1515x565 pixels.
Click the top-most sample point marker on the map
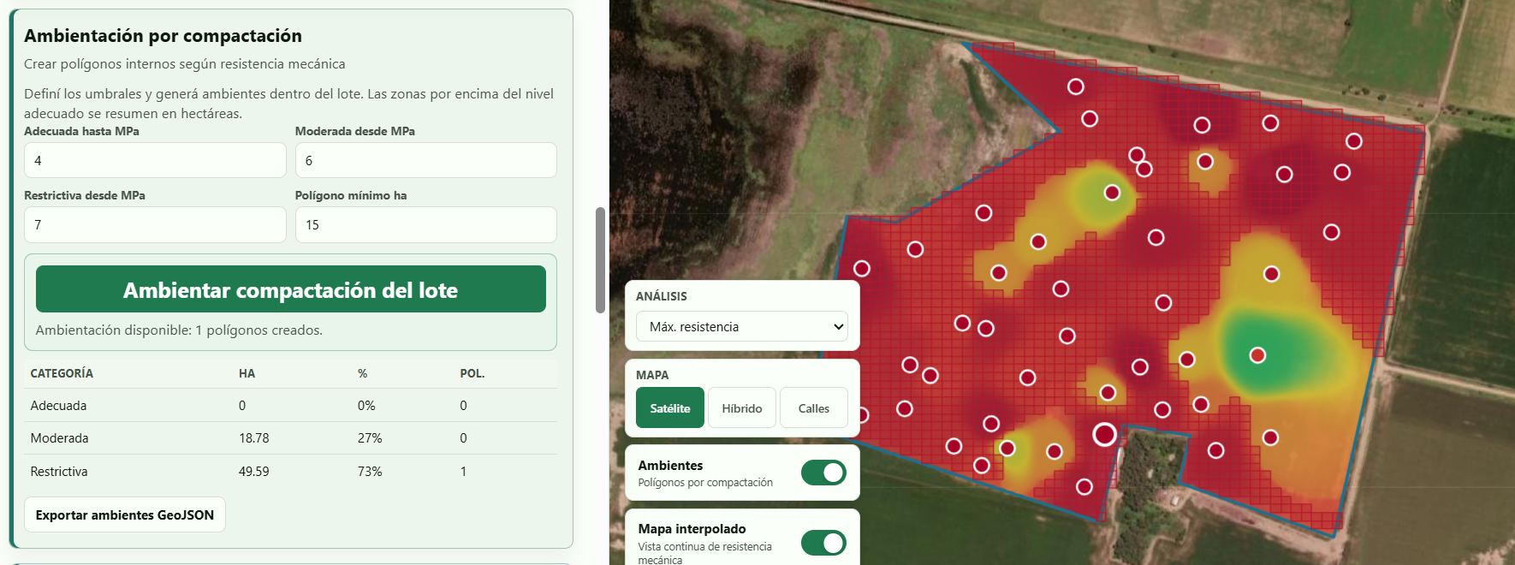(x=1076, y=86)
